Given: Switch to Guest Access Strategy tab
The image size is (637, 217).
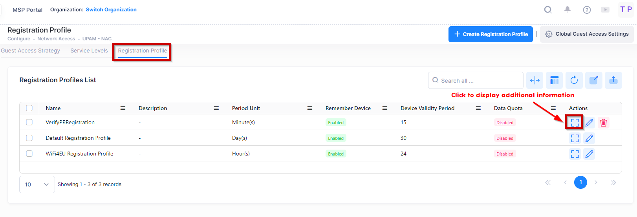Looking at the screenshot, I should coord(31,51).
